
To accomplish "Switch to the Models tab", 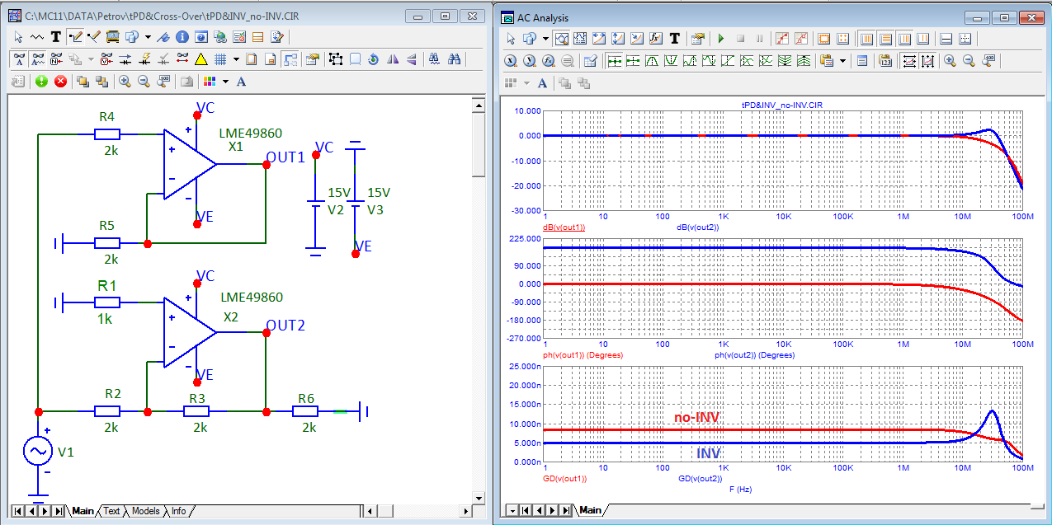I will (145, 511).
